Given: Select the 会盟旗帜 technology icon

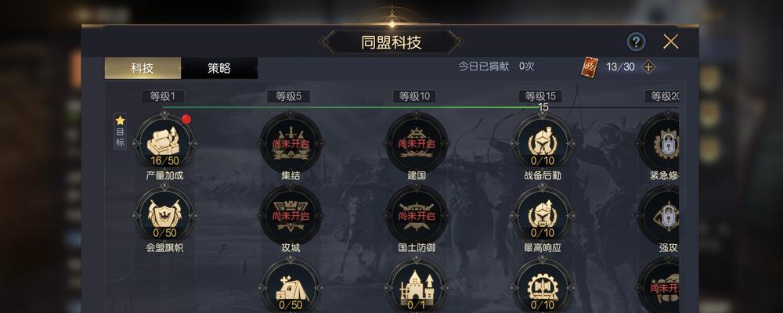Looking at the screenshot, I should (x=164, y=214).
